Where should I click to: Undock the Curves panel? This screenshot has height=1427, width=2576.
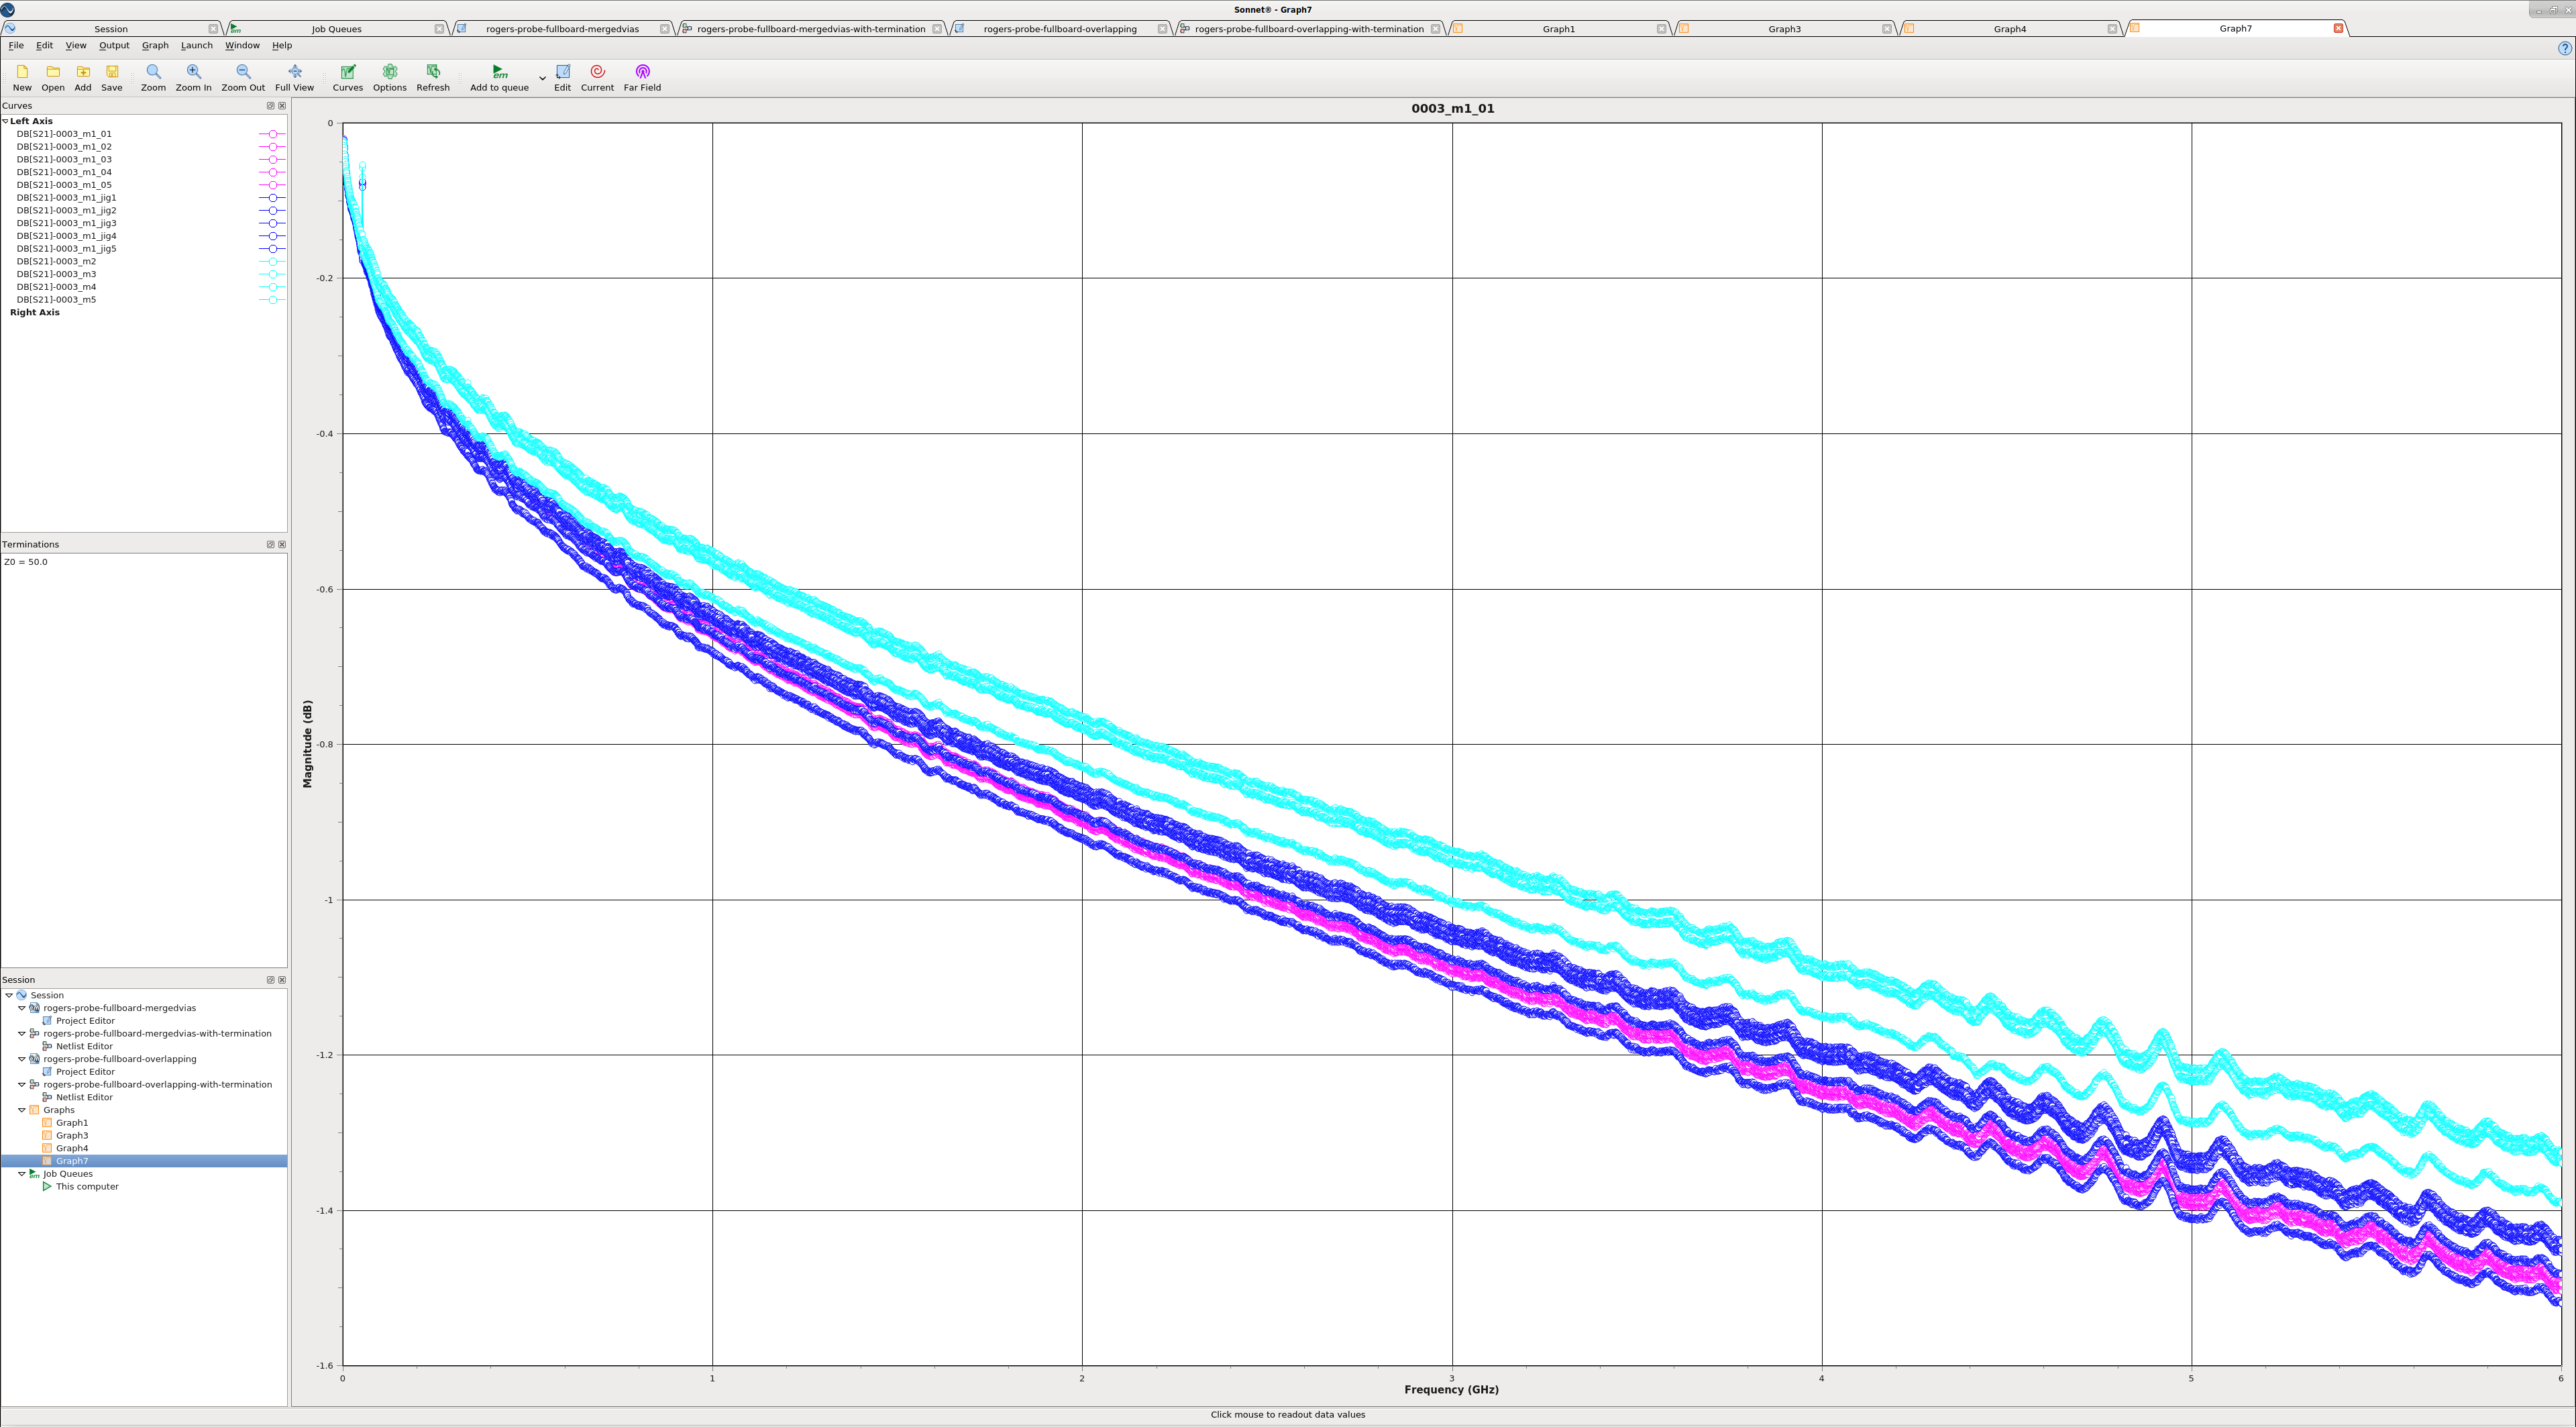point(270,106)
